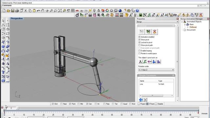This screenshot has width=210, height=118.
Task: Enable the Near osnap checkbox
Action: (x=61, y=104)
